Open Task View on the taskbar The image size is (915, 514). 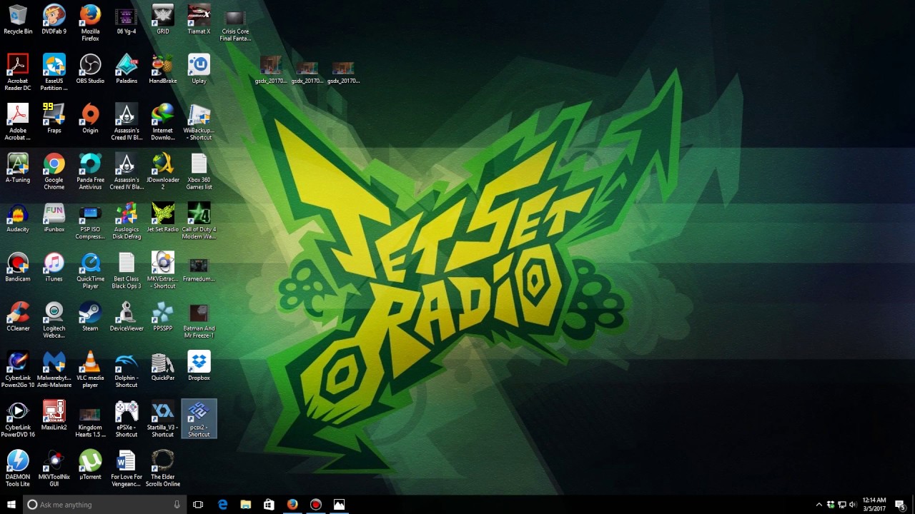[199, 505]
